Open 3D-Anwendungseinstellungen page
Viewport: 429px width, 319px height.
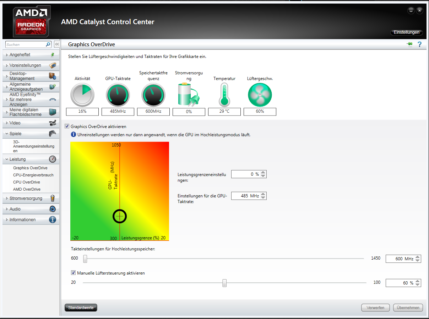[x=34, y=146]
